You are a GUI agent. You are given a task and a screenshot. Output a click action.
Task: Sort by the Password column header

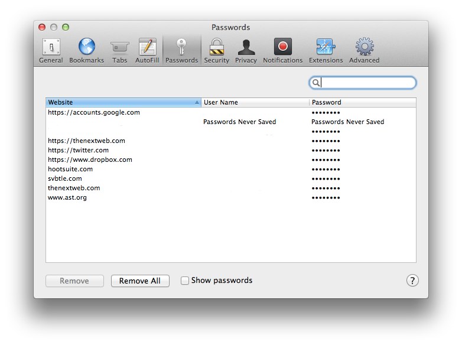[363, 102]
